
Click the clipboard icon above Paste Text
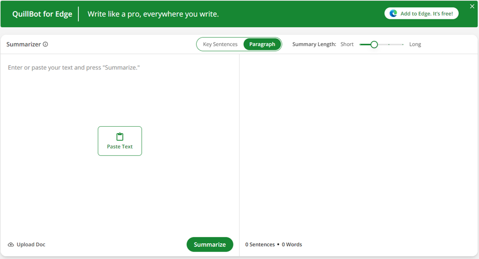[120, 137]
